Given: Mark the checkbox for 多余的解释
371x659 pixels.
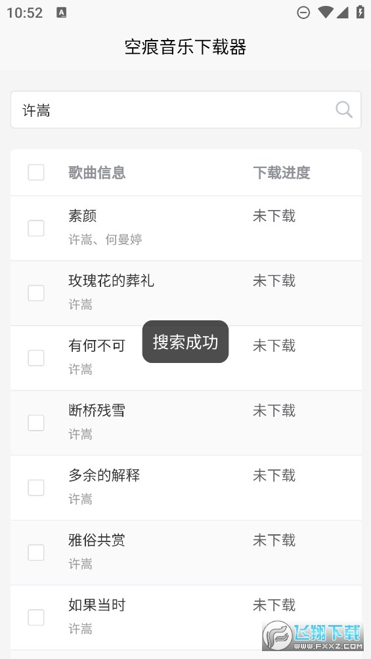Looking at the screenshot, I should (35, 488).
